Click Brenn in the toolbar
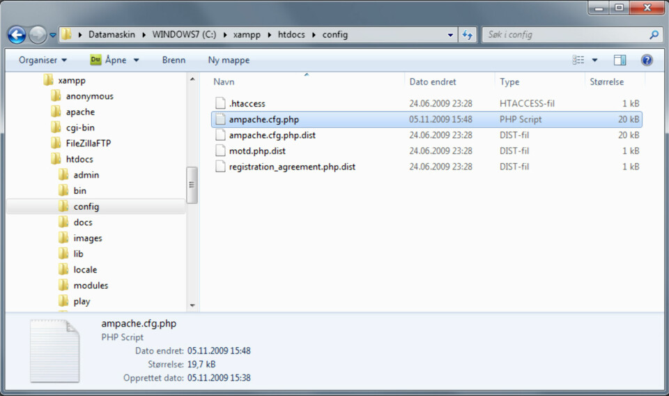Screen dimensions: 669x396 (174, 60)
